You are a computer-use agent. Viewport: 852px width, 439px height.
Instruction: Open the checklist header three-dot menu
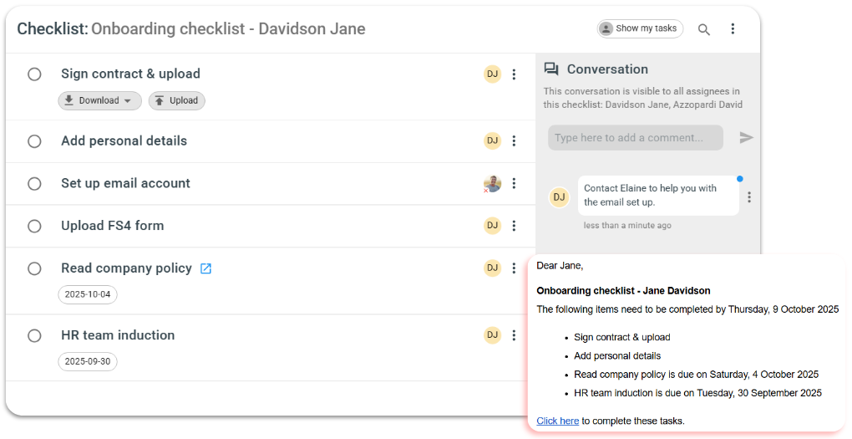[733, 29]
